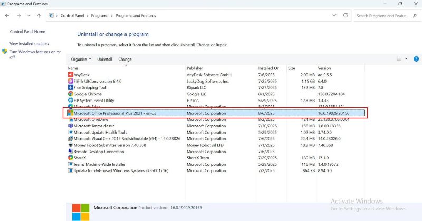Viewport: 422px width, 221px height.
Task: Click the Teams Machine-Wide Installer icon
Action: coord(71,164)
